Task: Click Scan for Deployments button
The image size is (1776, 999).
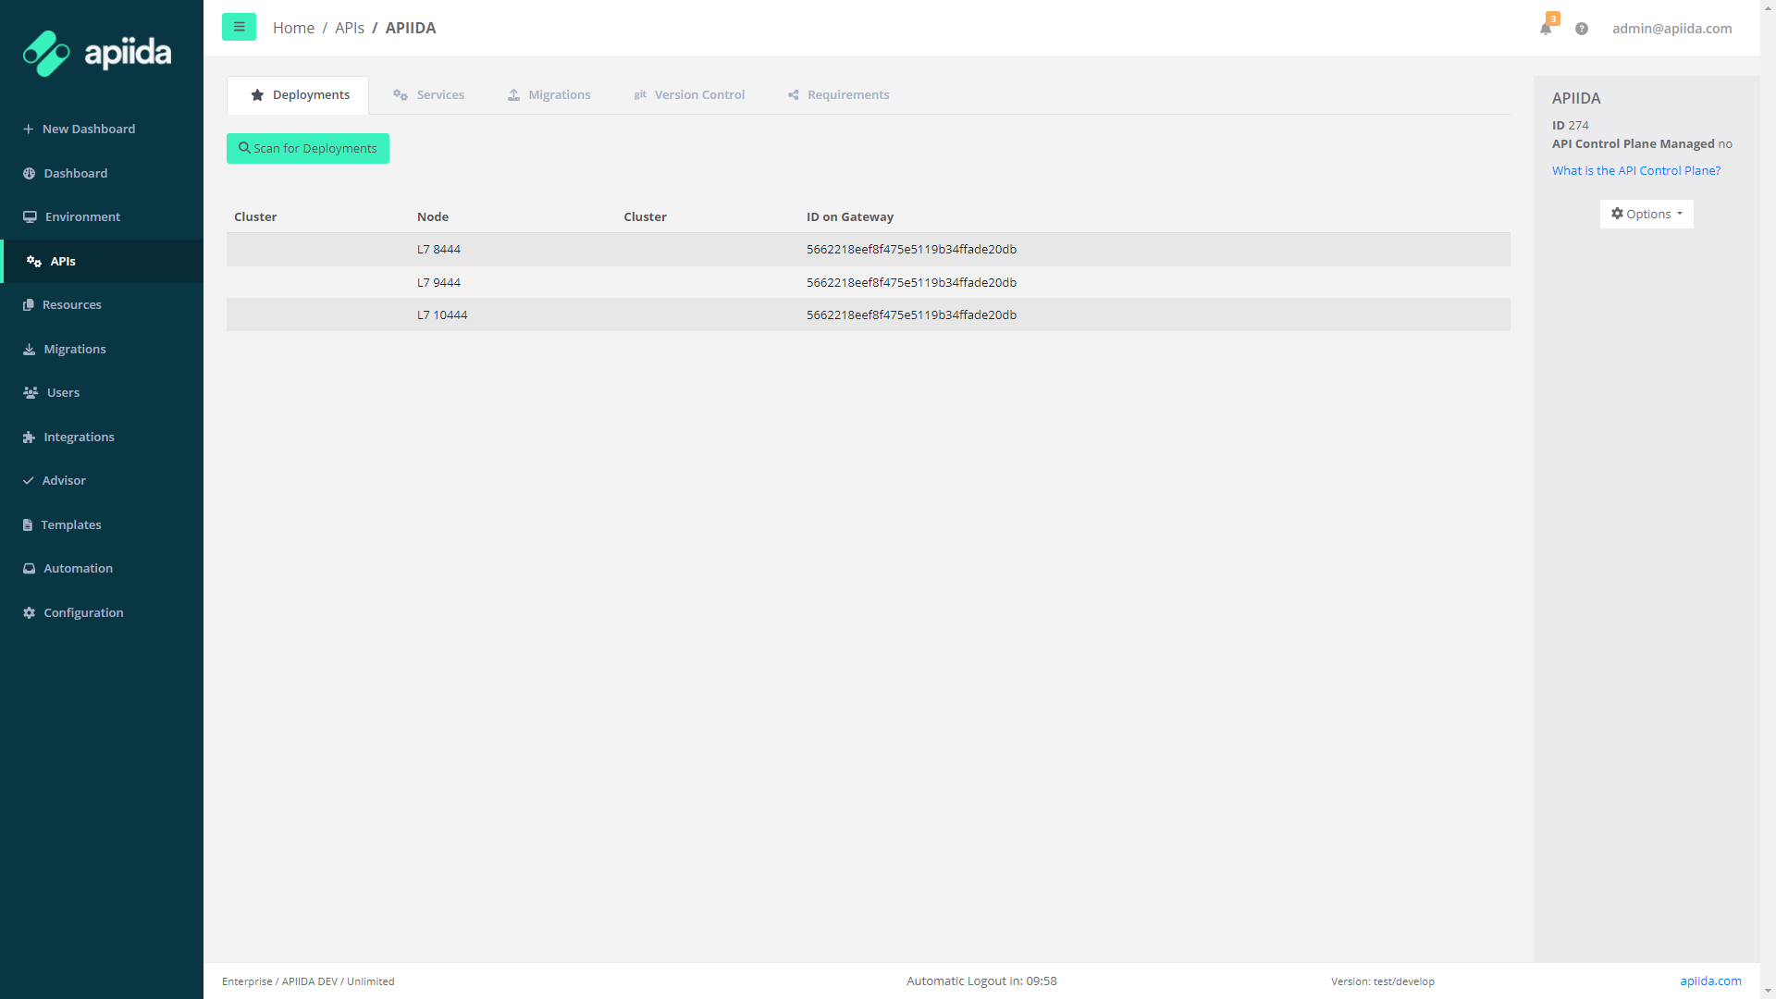Action: 308,148
